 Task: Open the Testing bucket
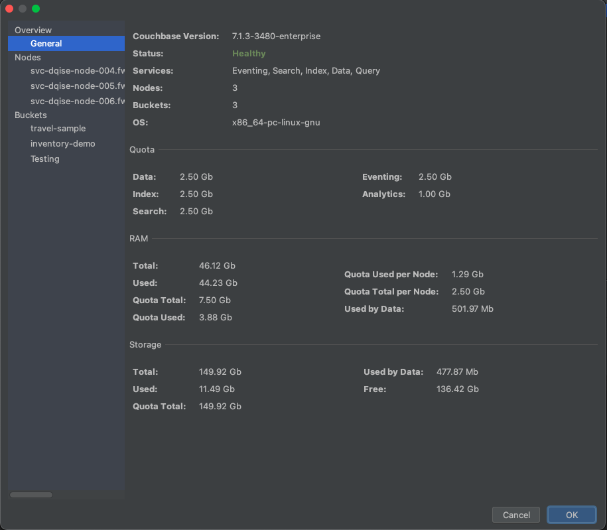45,159
